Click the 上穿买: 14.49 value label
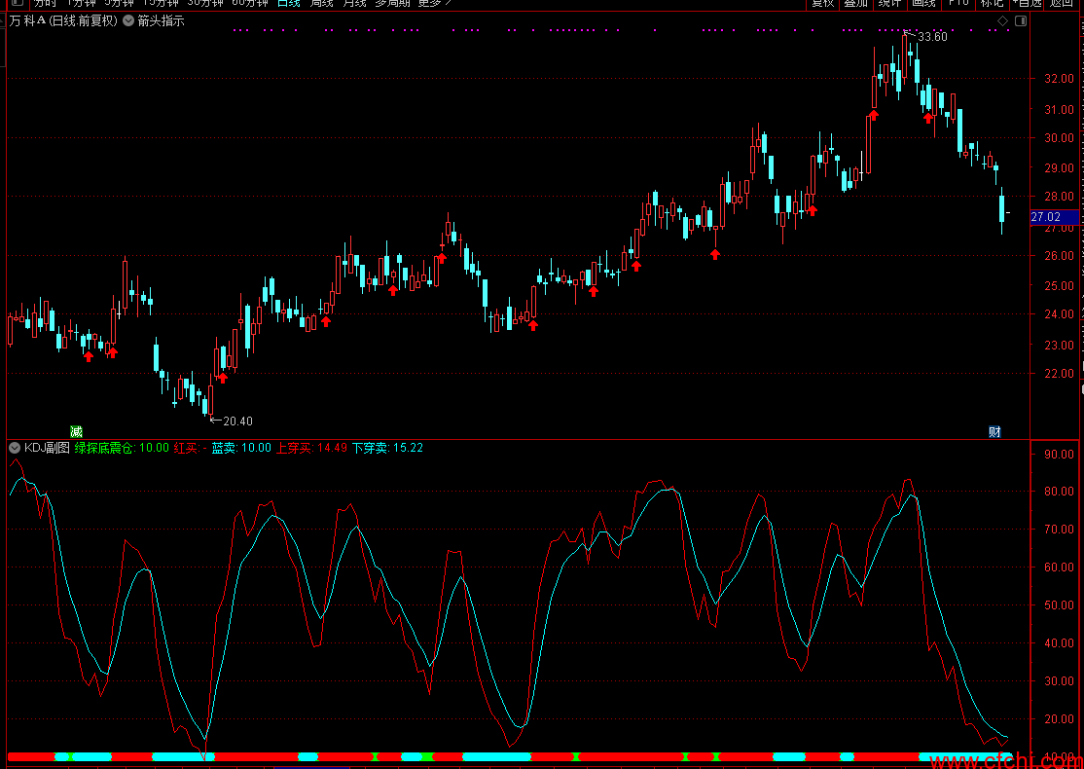Viewport: 1084px width, 769px height. (x=311, y=448)
